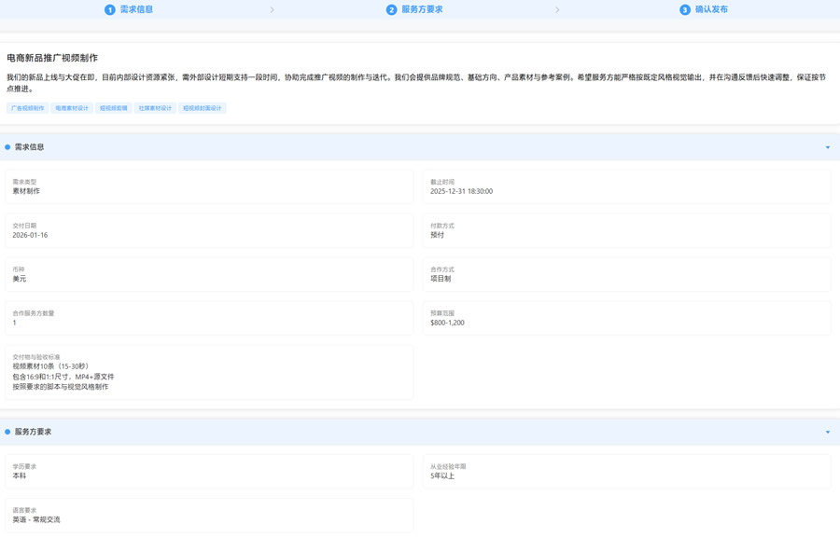Image resolution: width=840 pixels, height=537 pixels.
Task: Select the 电商素材设计 tag
Action: pos(72,108)
